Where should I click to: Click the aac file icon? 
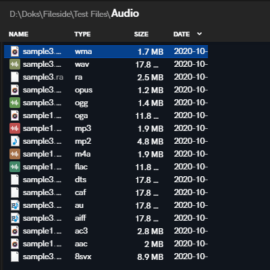click(x=15, y=244)
